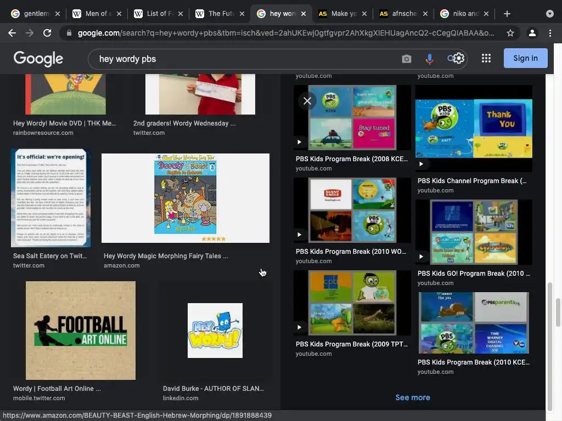Select the Beauty and Beast book thumbnail
This screenshot has height=421, width=562.
pyautogui.click(x=186, y=198)
